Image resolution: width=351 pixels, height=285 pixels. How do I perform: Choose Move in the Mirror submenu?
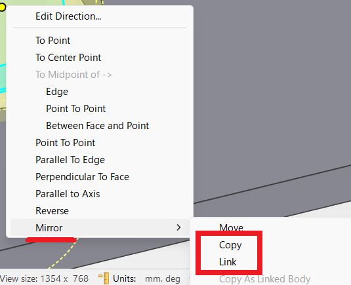click(x=231, y=228)
